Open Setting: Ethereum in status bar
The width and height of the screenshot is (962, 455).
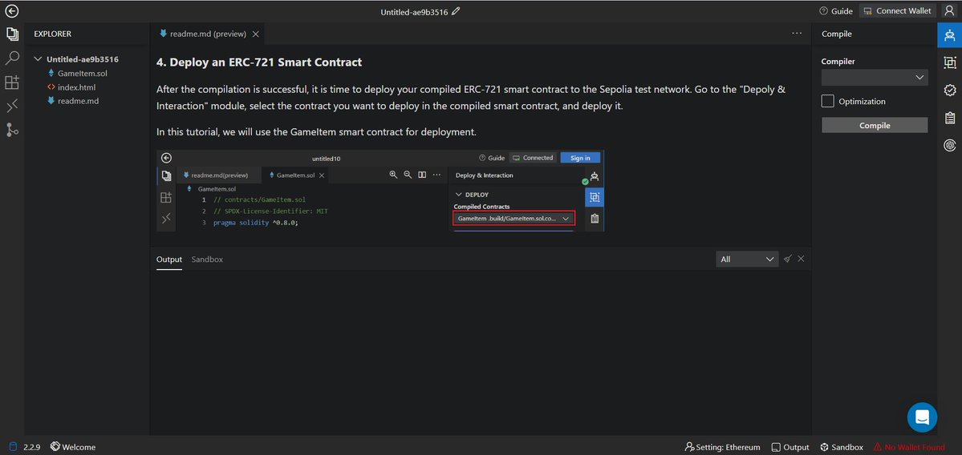[x=723, y=447]
